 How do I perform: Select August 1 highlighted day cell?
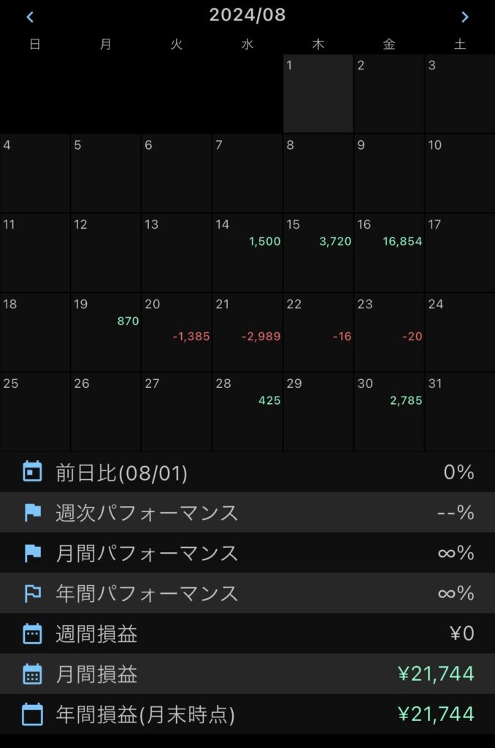[318, 93]
